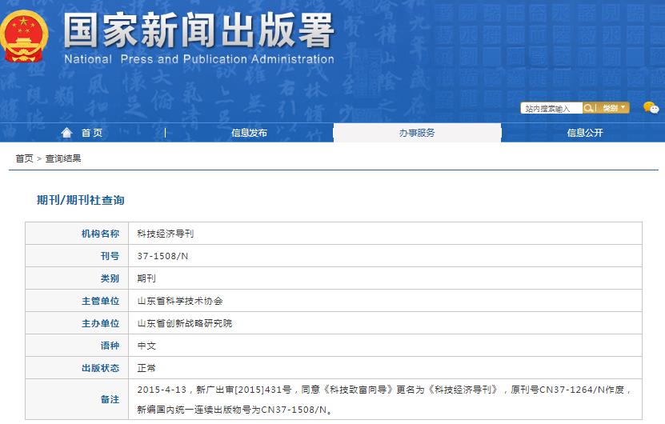Click the 期刊/期刊社查询 section heading
This screenshot has height=424, width=665.
[81, 200]
